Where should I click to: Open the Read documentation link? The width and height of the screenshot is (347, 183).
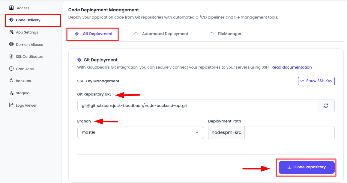coord(291,67)
